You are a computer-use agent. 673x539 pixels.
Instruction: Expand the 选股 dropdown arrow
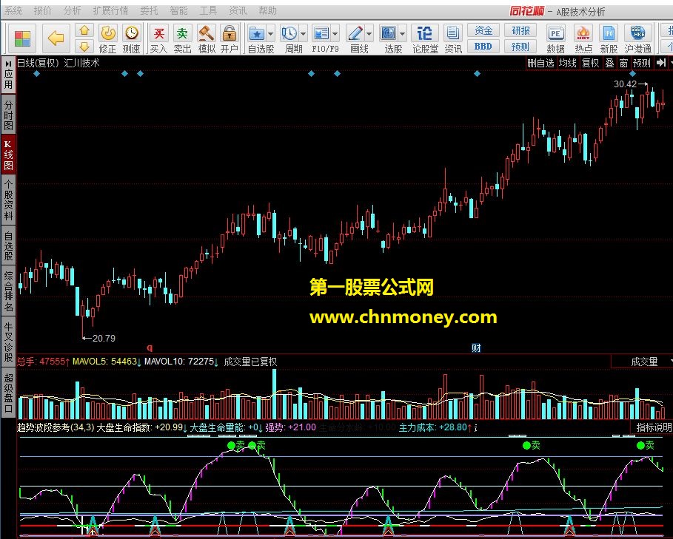(402, 33)
